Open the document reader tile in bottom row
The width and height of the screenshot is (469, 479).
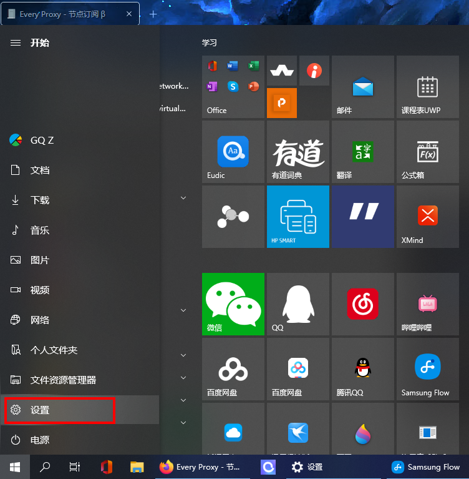427,428
